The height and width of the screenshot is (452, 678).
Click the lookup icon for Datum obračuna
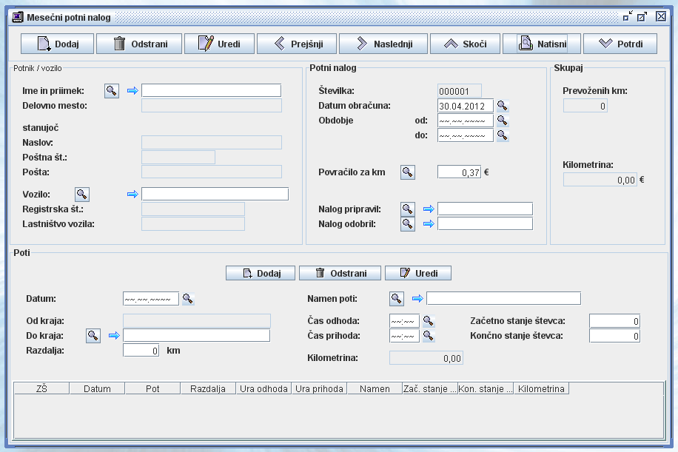pos(503,106)
